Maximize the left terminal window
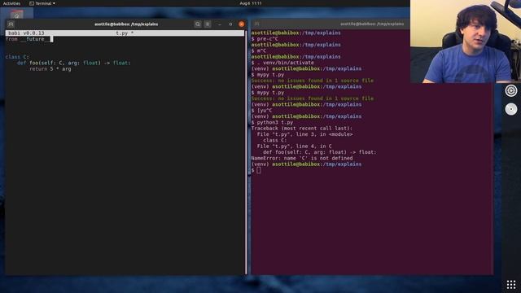The width and height of the screenshot is (521, 293). (x=230, y=24)
